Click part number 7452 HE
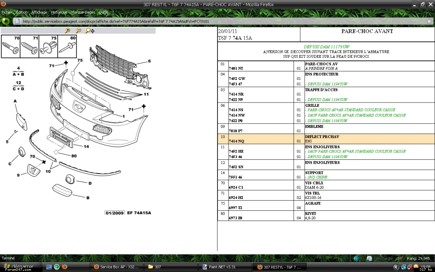This screenshot has height=272, width=435. click(236, 151)
